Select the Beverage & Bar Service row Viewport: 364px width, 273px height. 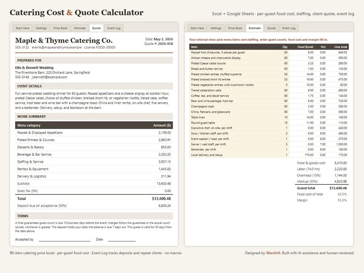click(x=94, y=154)
